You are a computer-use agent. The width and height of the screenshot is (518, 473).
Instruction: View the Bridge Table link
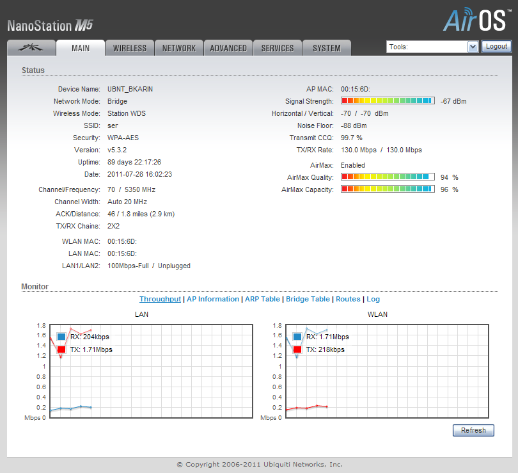pyautogui.click(x=308, y=299)
